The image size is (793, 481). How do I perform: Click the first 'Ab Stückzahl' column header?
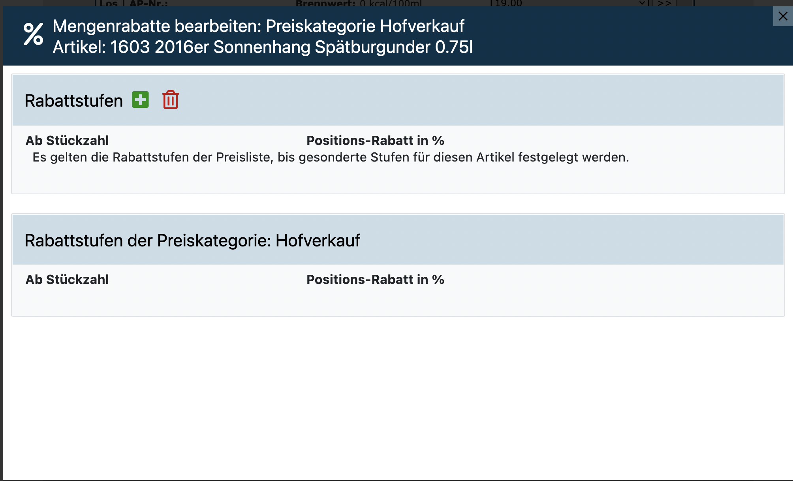(x=67, y=141)
